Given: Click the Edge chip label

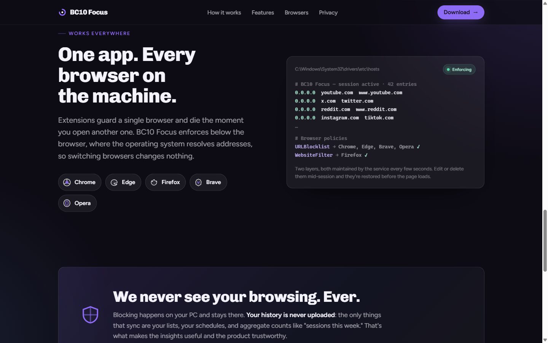Looking at the screenshot, I should (128, 182).
